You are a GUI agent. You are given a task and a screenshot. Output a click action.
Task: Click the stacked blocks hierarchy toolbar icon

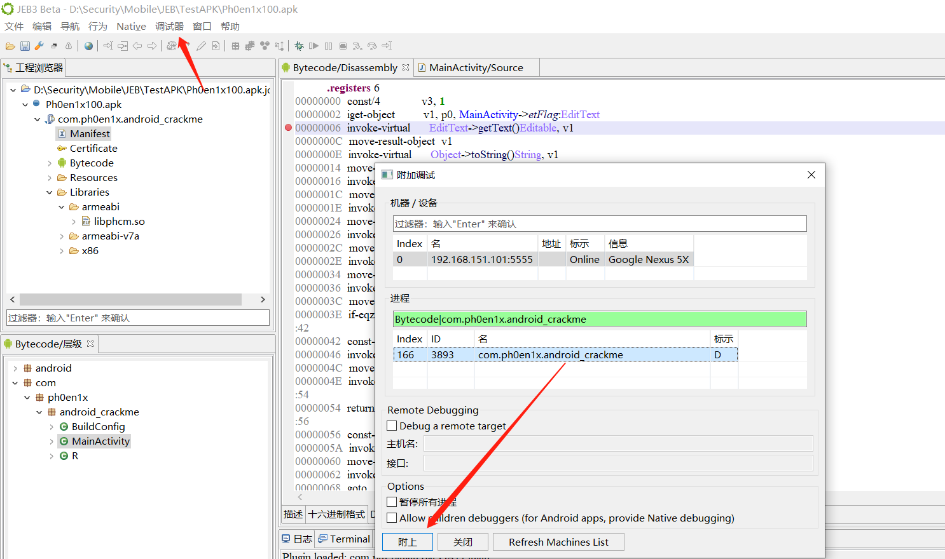tap(250, 46)
